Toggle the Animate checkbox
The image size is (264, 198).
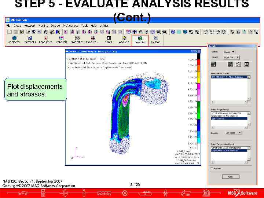(x=212, y=168)
